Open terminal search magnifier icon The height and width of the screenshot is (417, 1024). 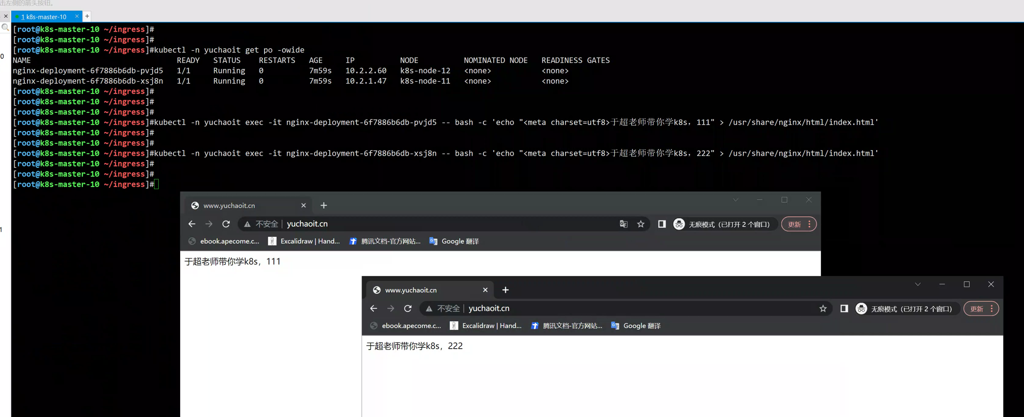coord(5,27)
